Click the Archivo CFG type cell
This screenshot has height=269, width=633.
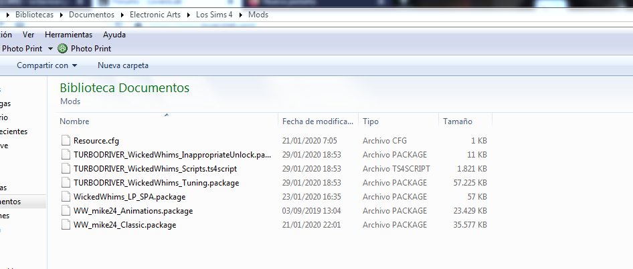click(385, 141)
